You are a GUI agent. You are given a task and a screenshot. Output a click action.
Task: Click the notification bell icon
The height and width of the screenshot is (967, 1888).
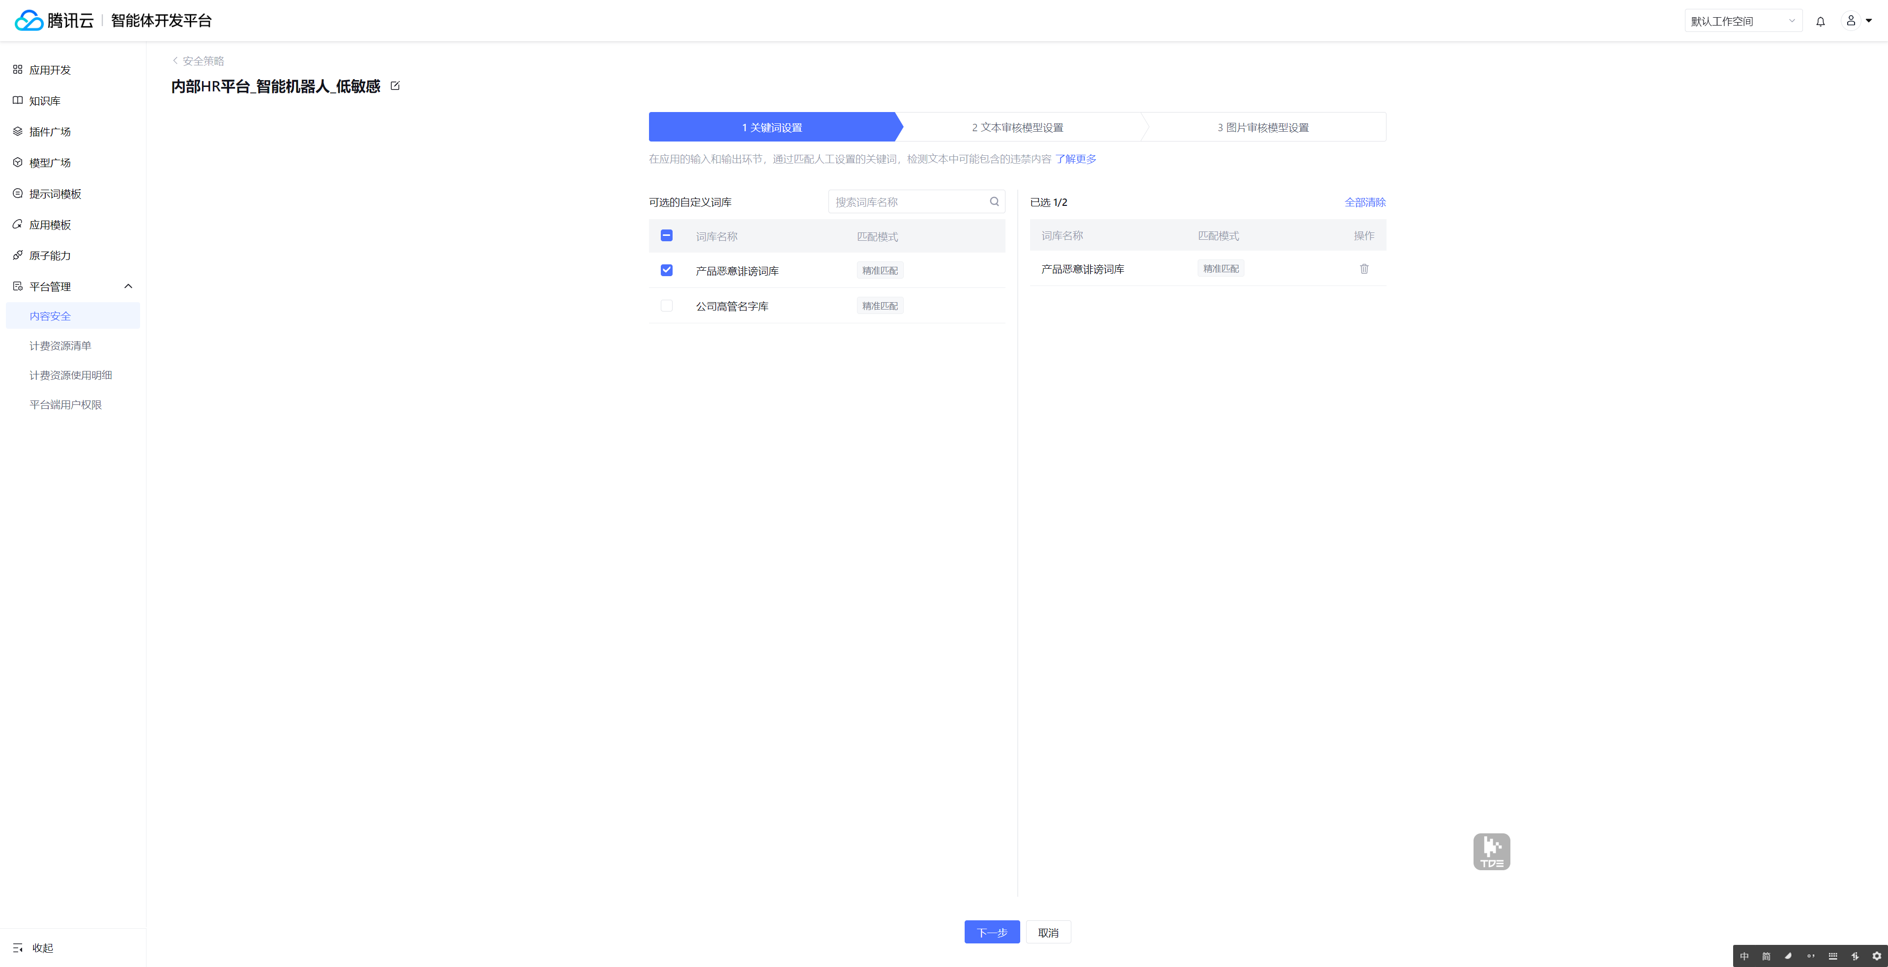point(1820,21)
